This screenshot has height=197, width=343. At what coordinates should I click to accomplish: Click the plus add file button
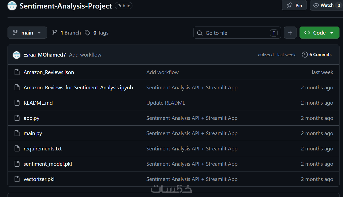coord(290,33)
